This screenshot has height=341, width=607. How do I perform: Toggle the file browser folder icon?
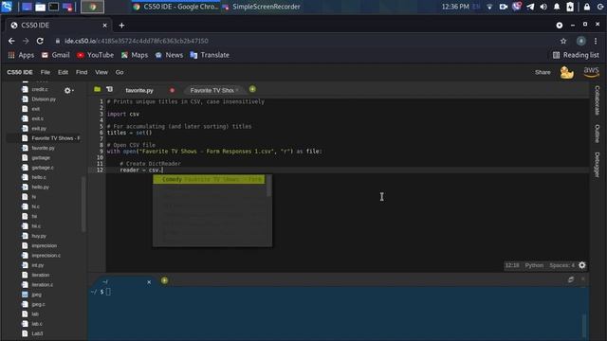point(97,89)
